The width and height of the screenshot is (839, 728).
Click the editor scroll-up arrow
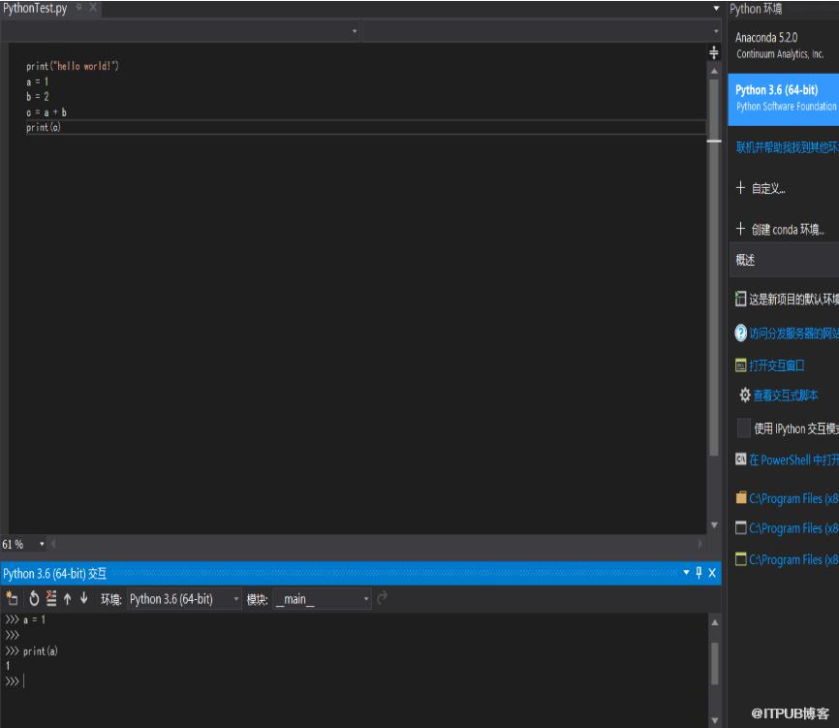coord(714,71)
